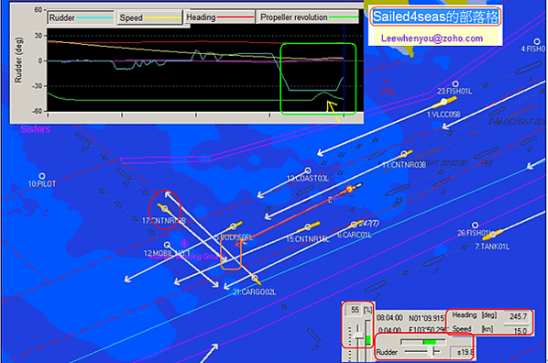Select the 13:COAST03L vessel circle

click(x=308, y=170)
